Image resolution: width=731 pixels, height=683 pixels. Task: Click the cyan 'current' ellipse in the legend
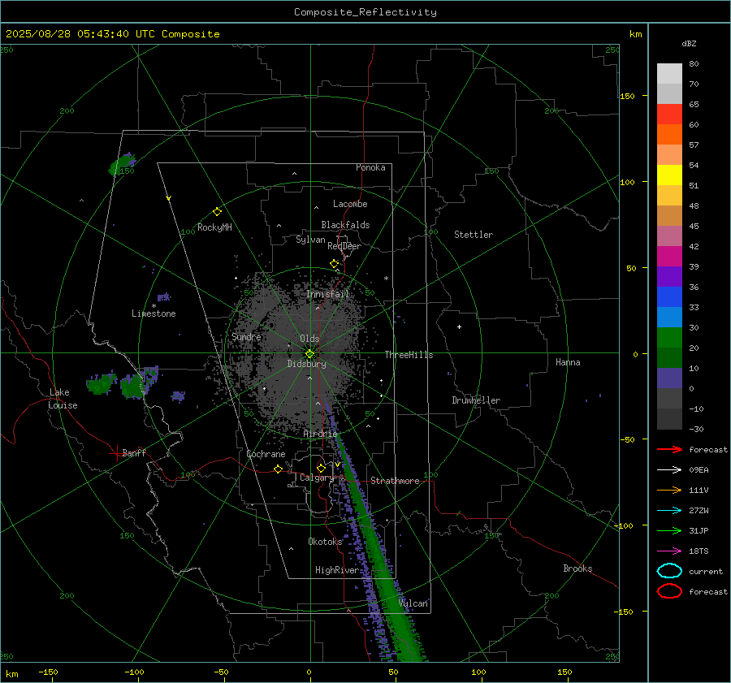(669, 571)
